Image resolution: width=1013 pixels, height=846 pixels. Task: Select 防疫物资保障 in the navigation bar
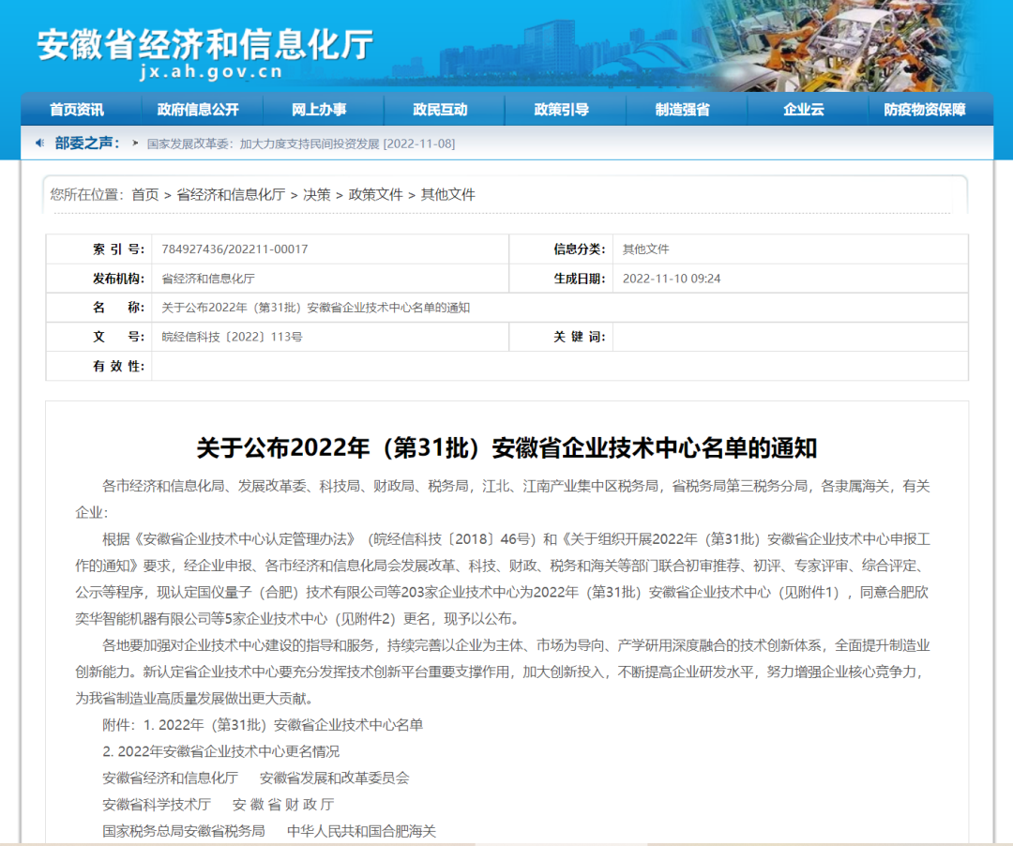[924, 110]
